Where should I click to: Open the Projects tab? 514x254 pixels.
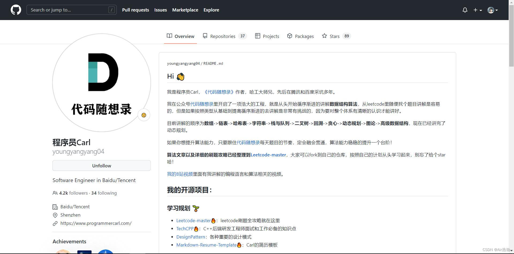pos(267,36)
